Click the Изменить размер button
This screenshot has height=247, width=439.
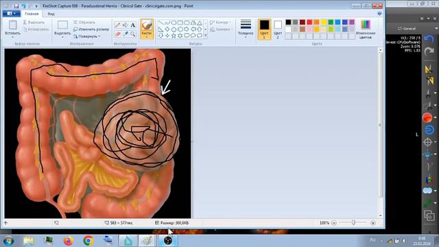[91, 29]
